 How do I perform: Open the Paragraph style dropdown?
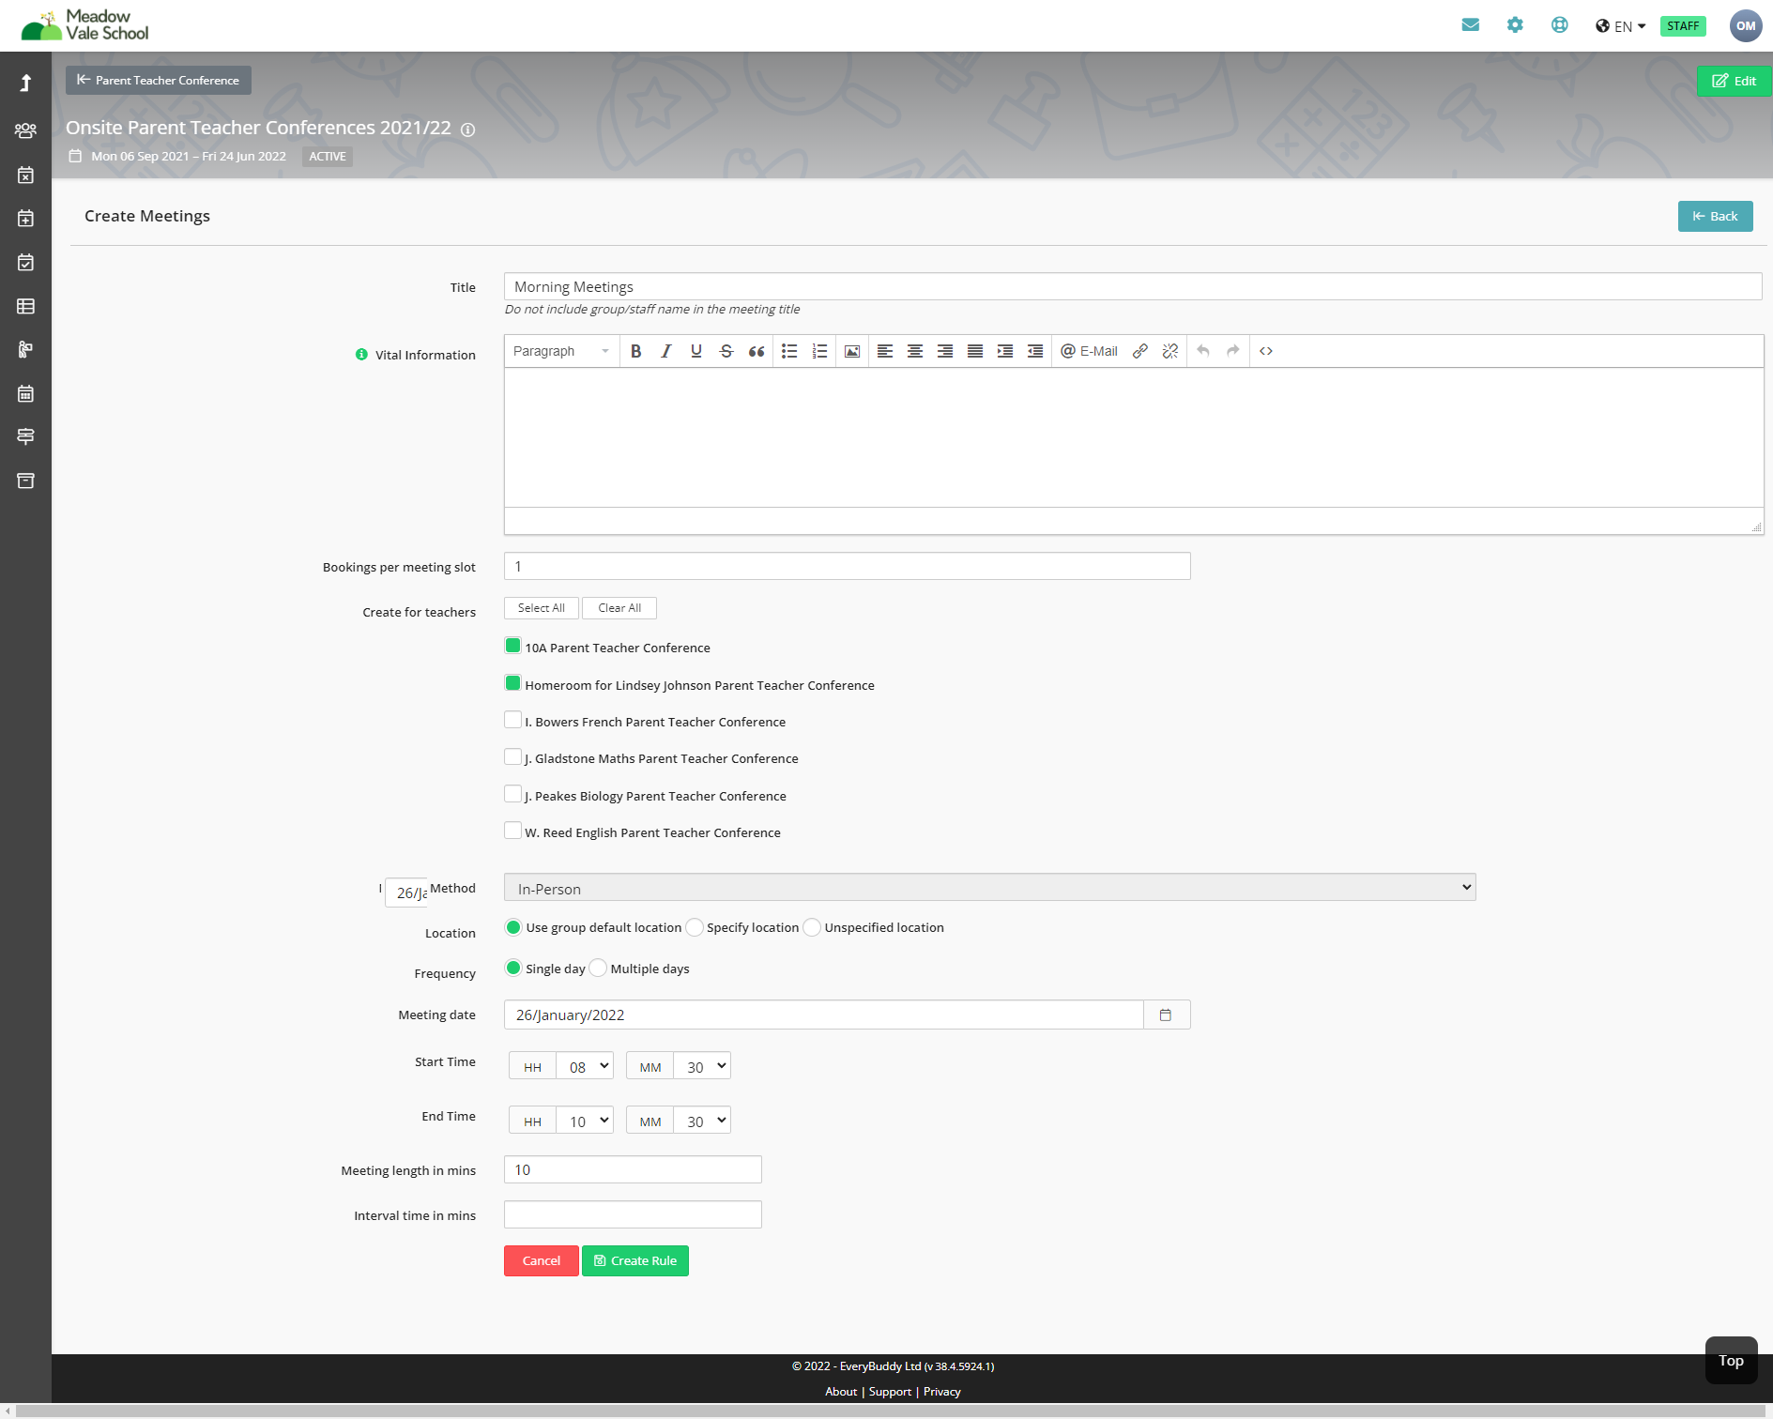pyautogui.click(x=561, y=351)
